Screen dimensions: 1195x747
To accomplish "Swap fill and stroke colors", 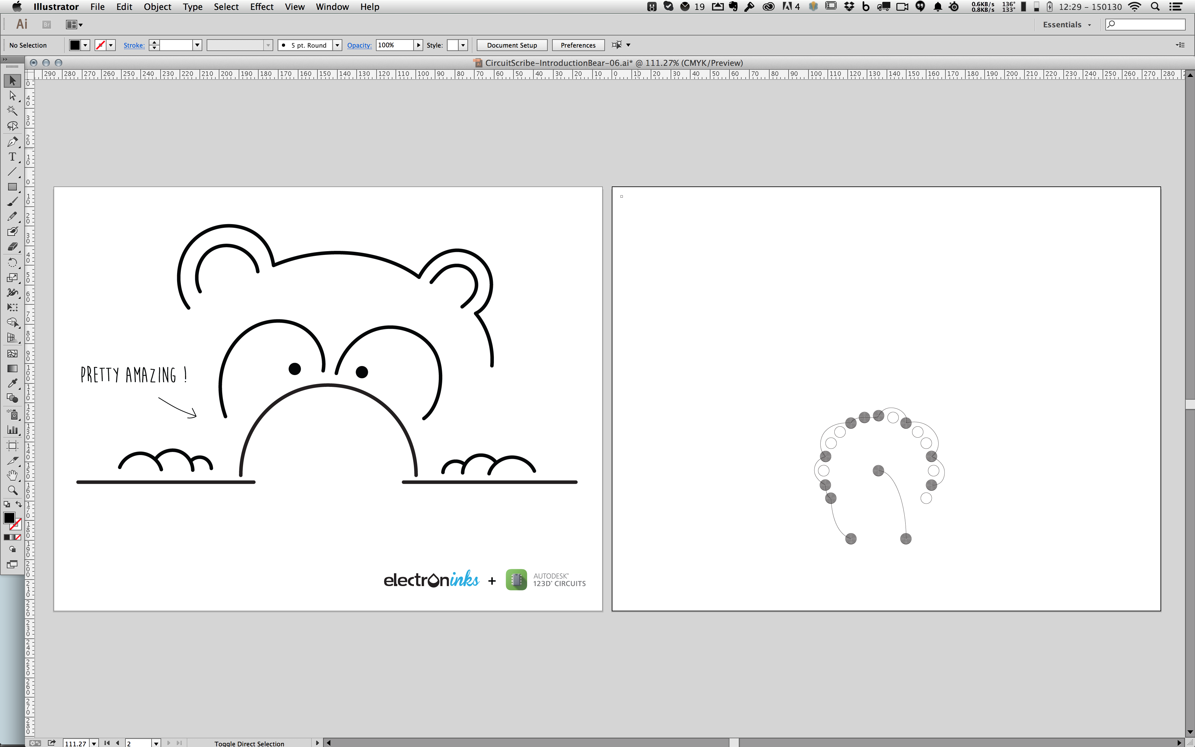I will [19, 504].
